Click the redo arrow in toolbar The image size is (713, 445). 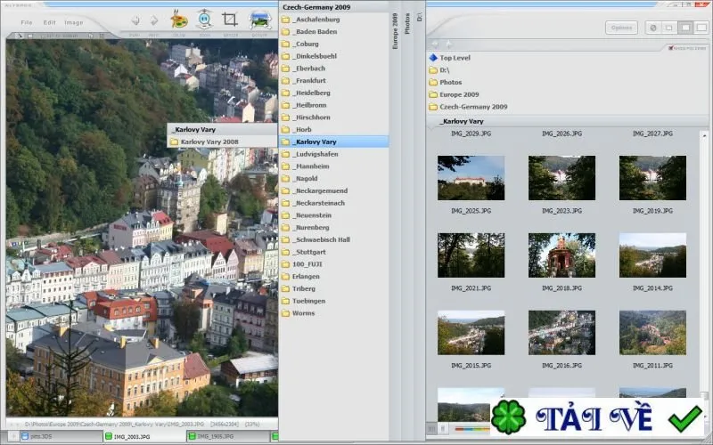pos(154,20)
